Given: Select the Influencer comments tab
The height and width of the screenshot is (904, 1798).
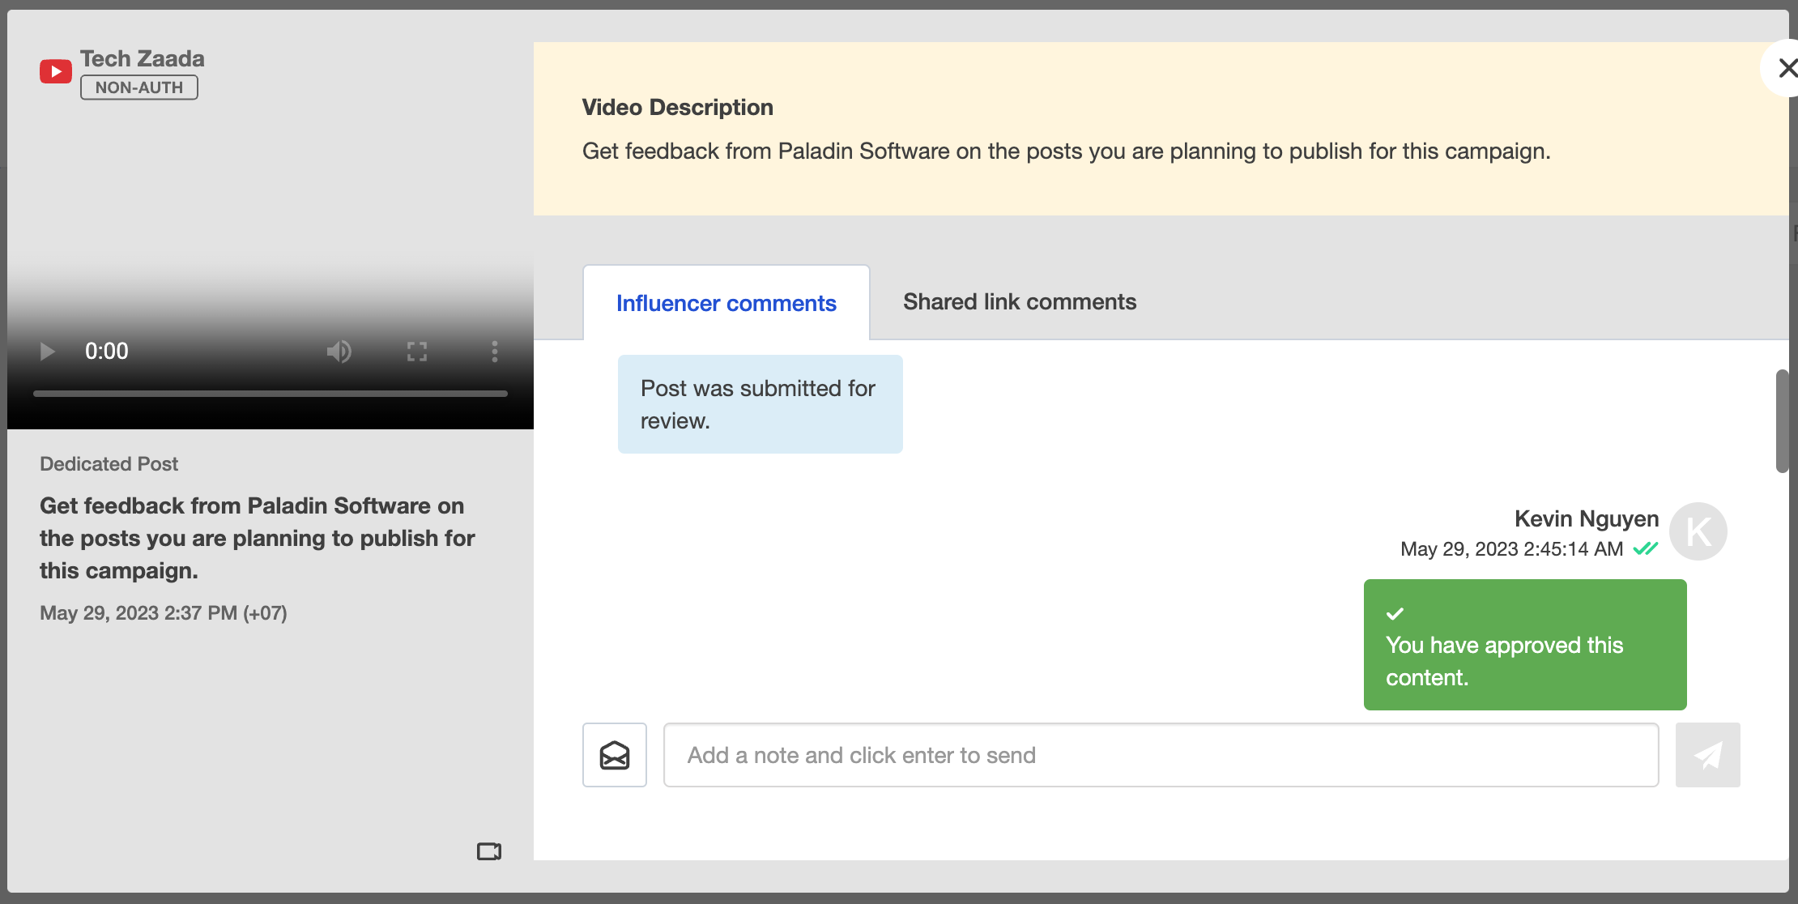Looking at the screenshot, I should 725,301.
